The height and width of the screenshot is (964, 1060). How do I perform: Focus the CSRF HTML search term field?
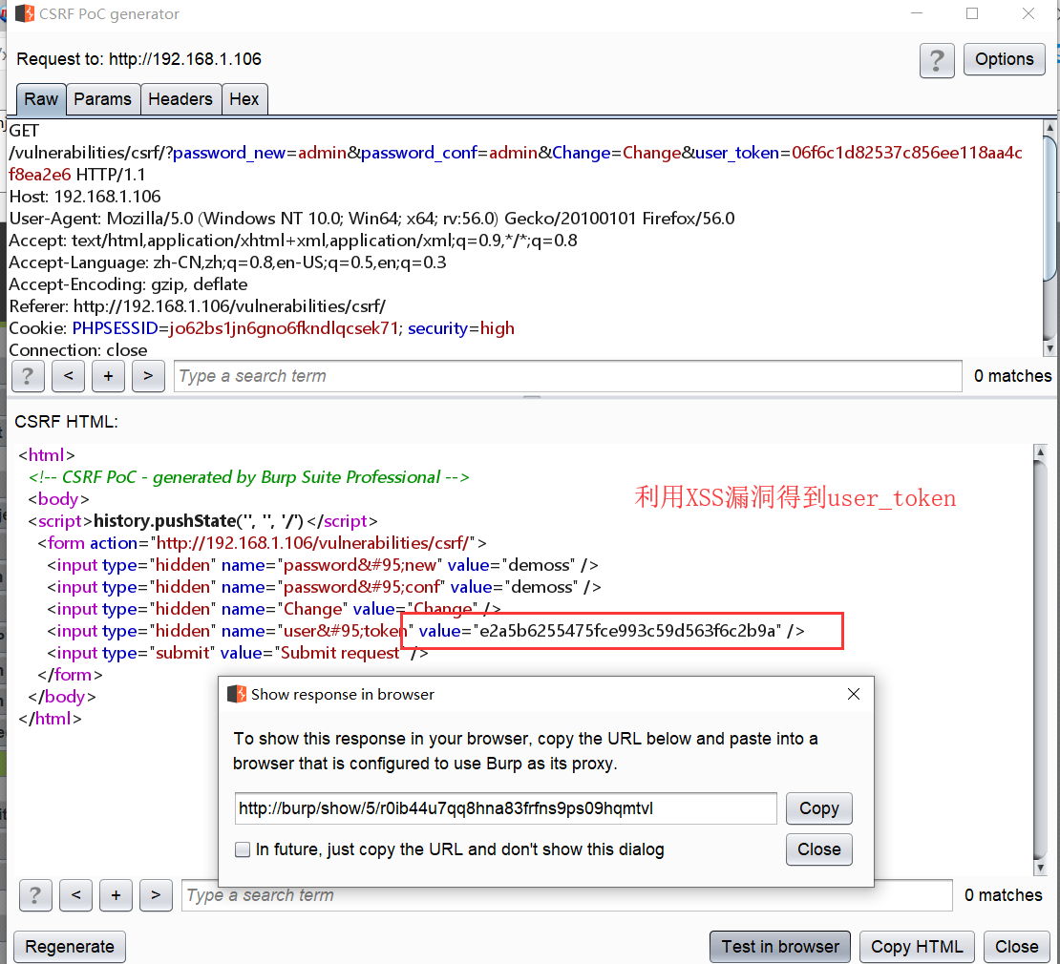567,895
